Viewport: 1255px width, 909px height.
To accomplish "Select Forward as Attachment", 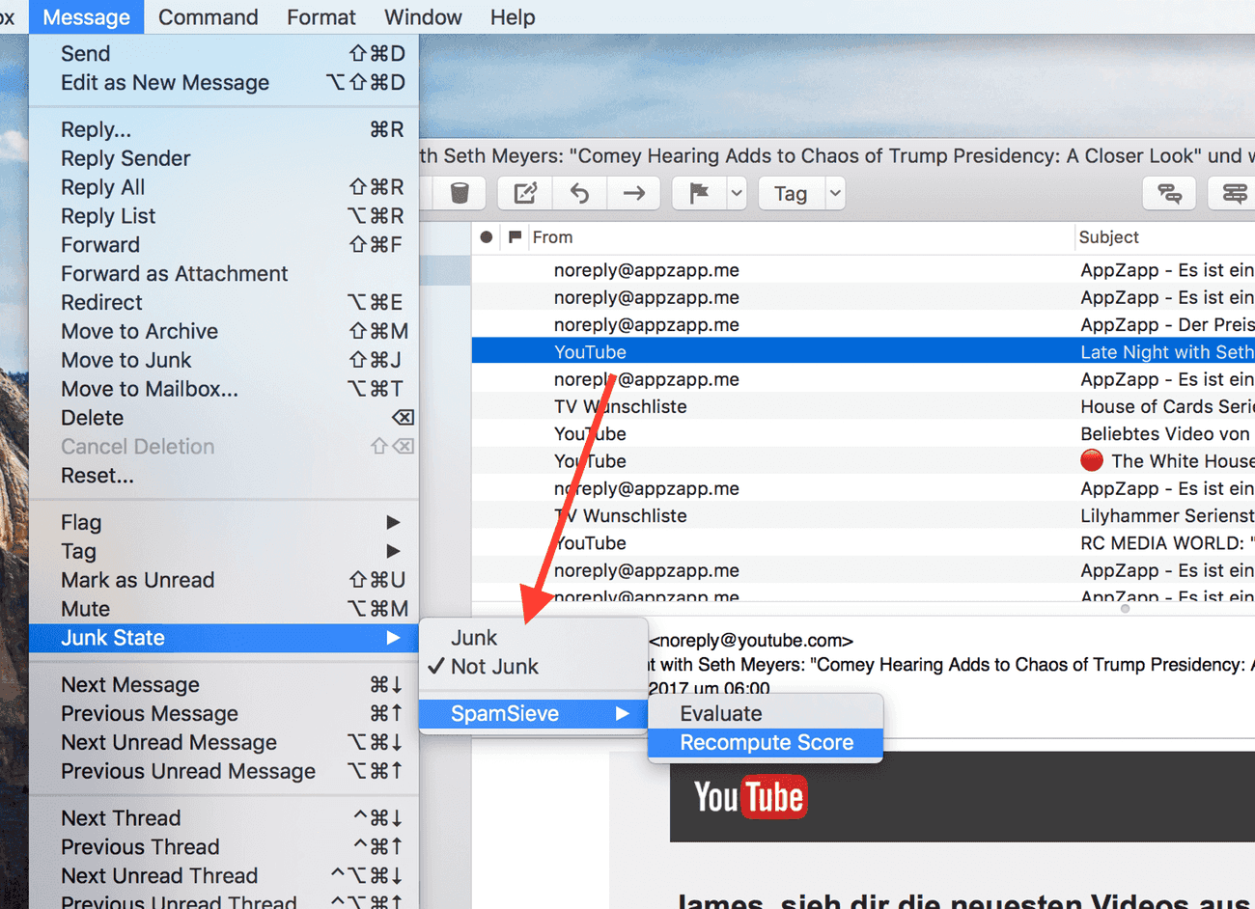I will (x=224, y=274).
